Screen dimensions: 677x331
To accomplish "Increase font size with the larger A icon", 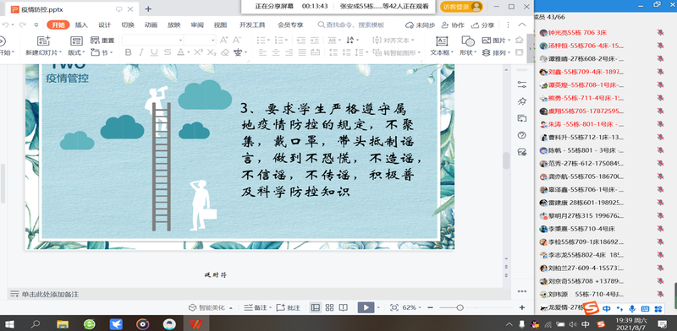I will [223, 40].
